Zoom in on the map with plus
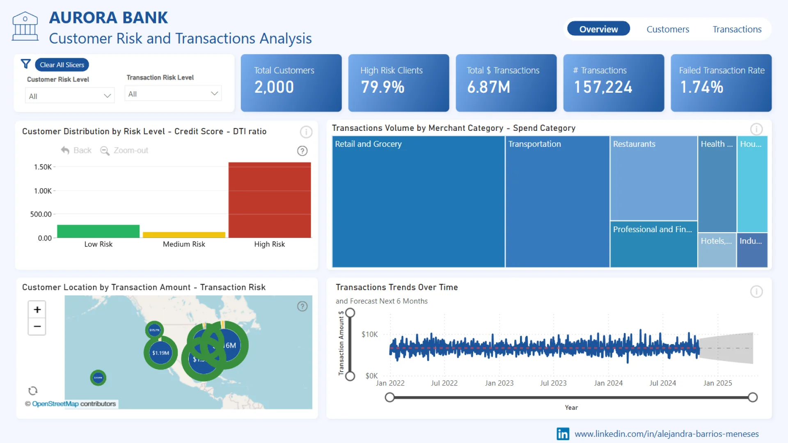The width and height of the screenshot is (788, 443). coord(37,309)
